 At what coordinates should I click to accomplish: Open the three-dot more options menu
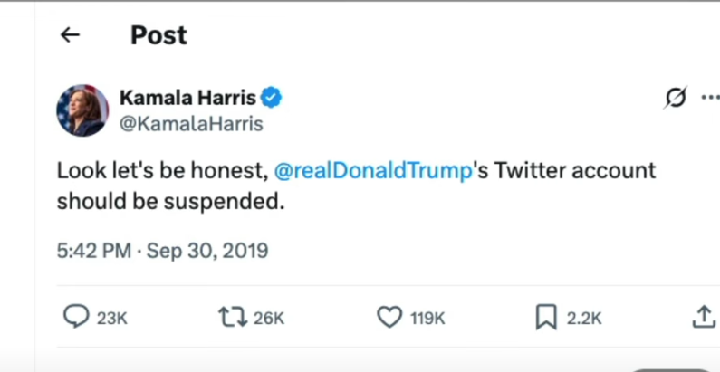710,98
